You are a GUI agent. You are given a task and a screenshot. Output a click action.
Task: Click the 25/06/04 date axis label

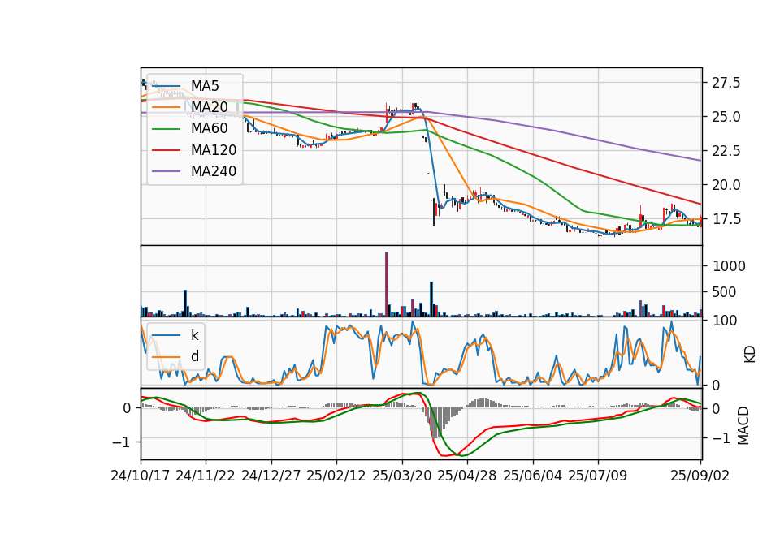point(533,476)
